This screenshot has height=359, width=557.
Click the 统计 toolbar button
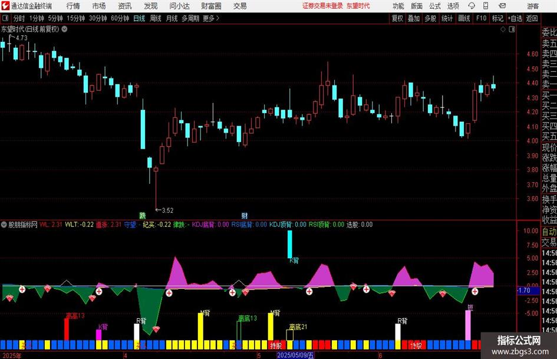pyautogui.click(x=447, y=18)
